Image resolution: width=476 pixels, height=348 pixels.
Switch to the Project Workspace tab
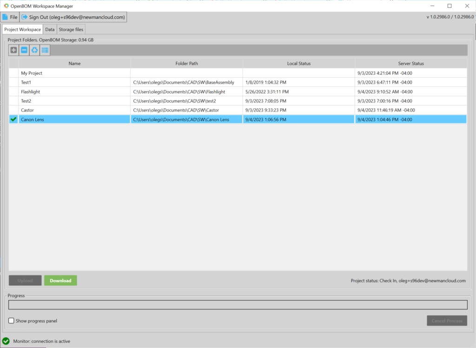[x=22, y=29]
